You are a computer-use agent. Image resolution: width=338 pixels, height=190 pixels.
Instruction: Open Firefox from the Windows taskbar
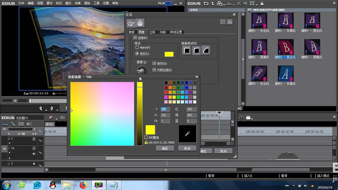tap(83, 185)
